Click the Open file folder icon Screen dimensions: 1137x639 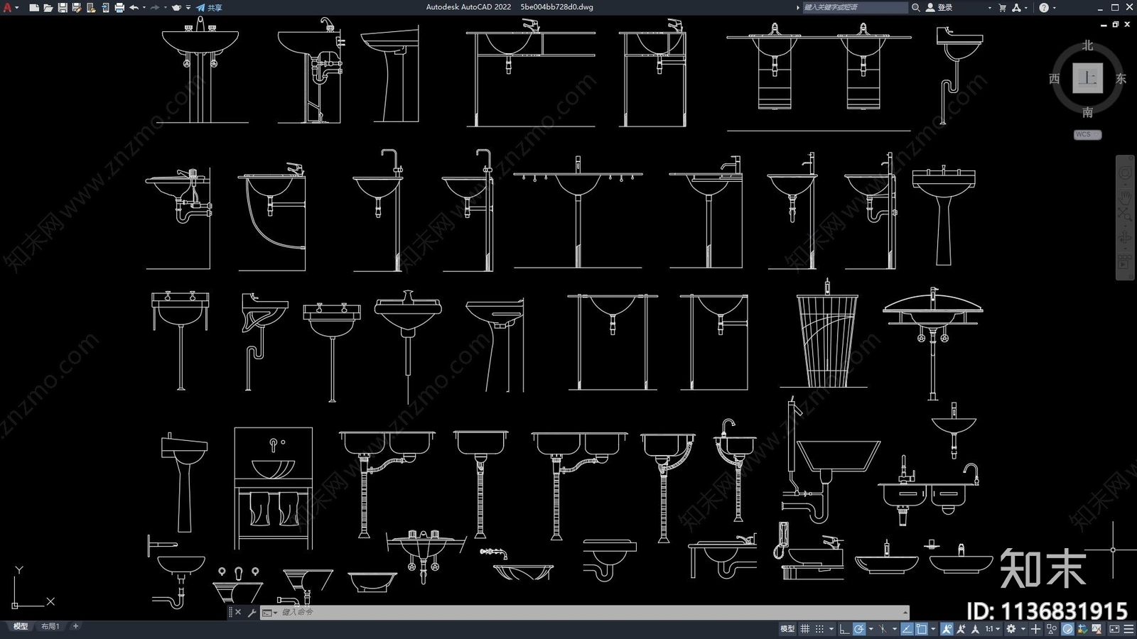click(48, 7)
